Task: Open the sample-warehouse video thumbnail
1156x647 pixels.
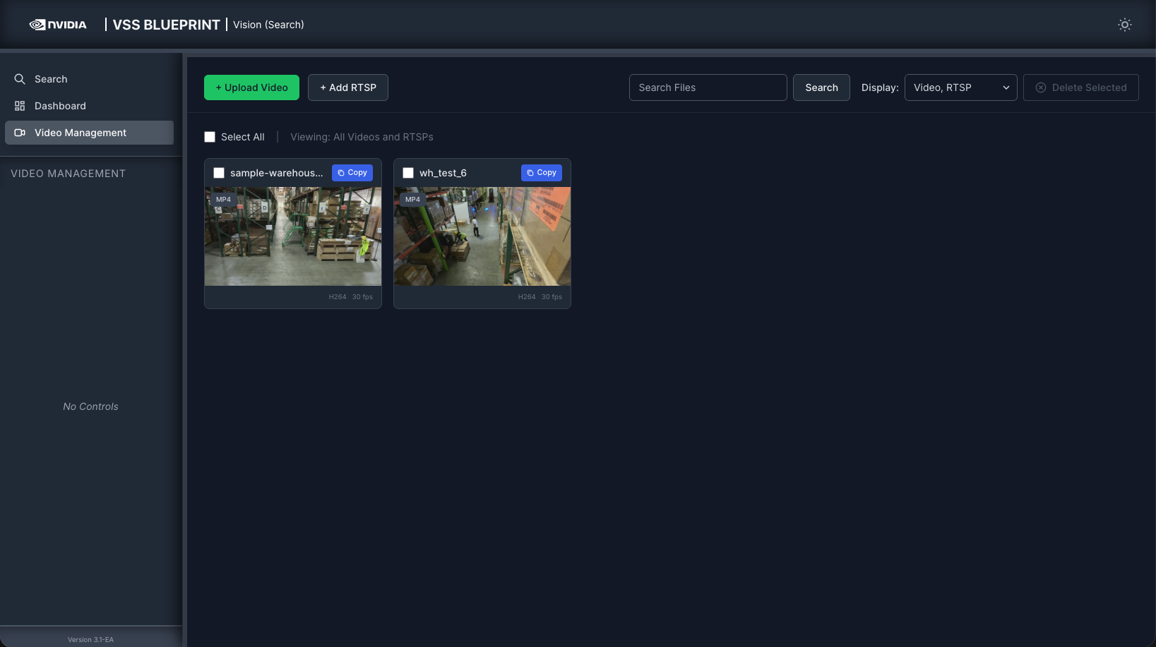Action: click(293, 236)
